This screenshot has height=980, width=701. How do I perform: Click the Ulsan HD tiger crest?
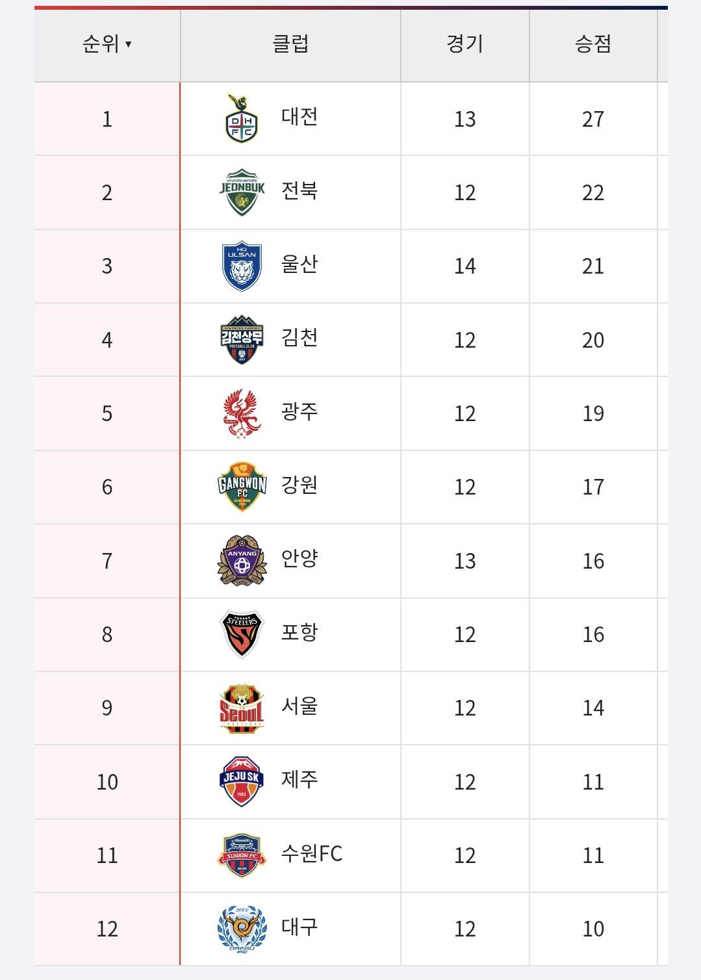point(242,266)
